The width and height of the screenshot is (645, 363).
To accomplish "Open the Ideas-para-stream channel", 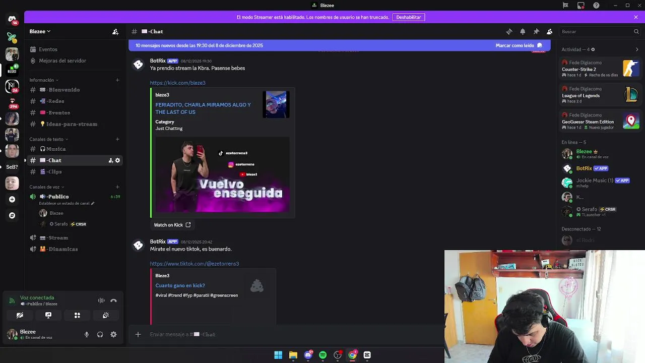I will click(x=75, y=124).
